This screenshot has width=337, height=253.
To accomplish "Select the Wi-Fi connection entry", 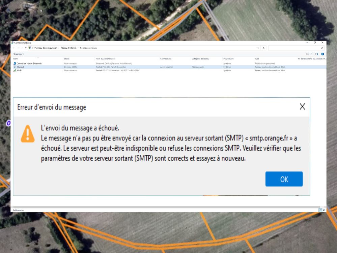I will pyautogui.click(x=19, y=70).
